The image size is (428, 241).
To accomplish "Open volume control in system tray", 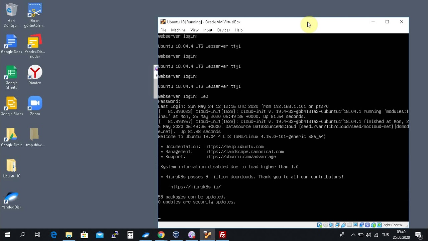I will pos(368,235).
